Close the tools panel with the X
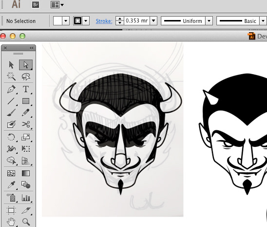The height and width of the screenshot is (227, 267). coord(5,48)
